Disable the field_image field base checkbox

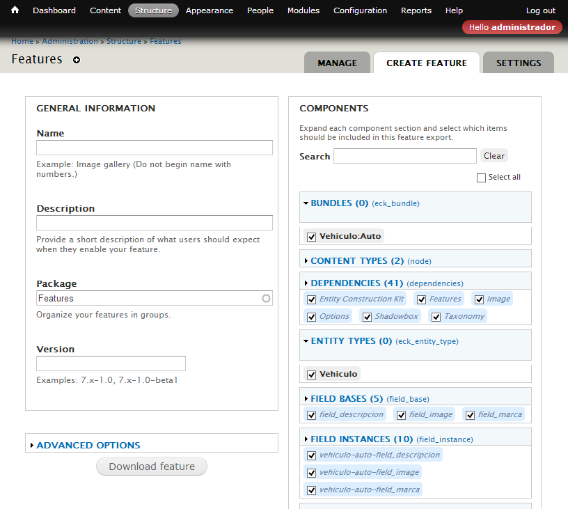click(x=401, y=415)
